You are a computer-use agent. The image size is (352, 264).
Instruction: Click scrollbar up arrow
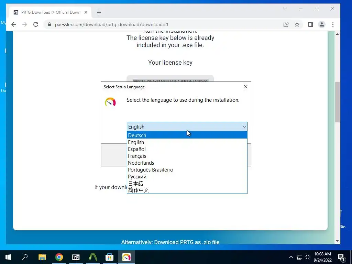click(337, 34)
